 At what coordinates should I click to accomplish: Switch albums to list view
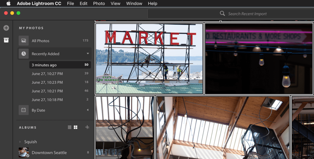(70, 127)
